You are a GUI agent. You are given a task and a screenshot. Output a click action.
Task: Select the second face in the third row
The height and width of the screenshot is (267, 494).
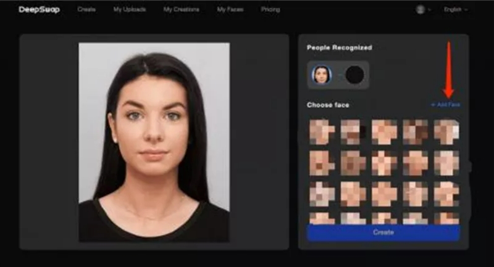pos(353,194)
